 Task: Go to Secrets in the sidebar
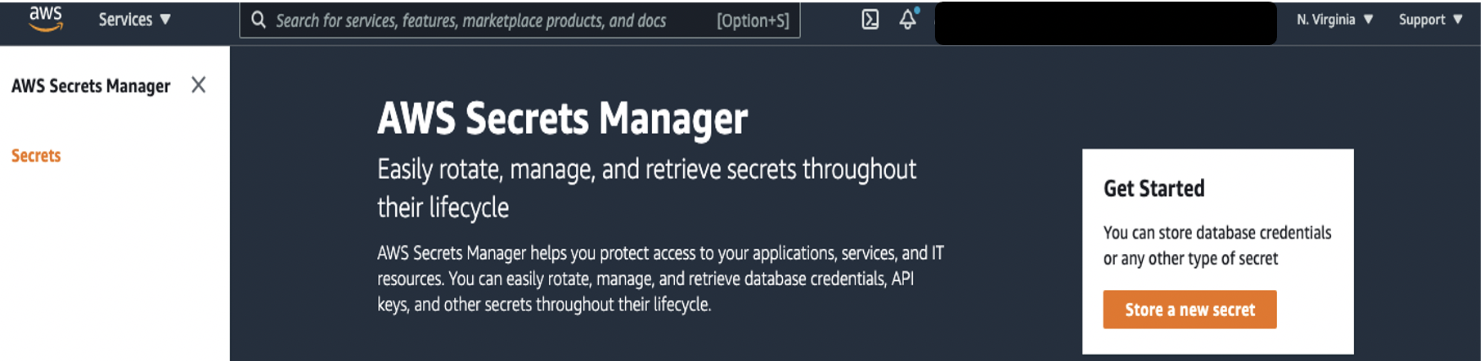coord(36,155)
